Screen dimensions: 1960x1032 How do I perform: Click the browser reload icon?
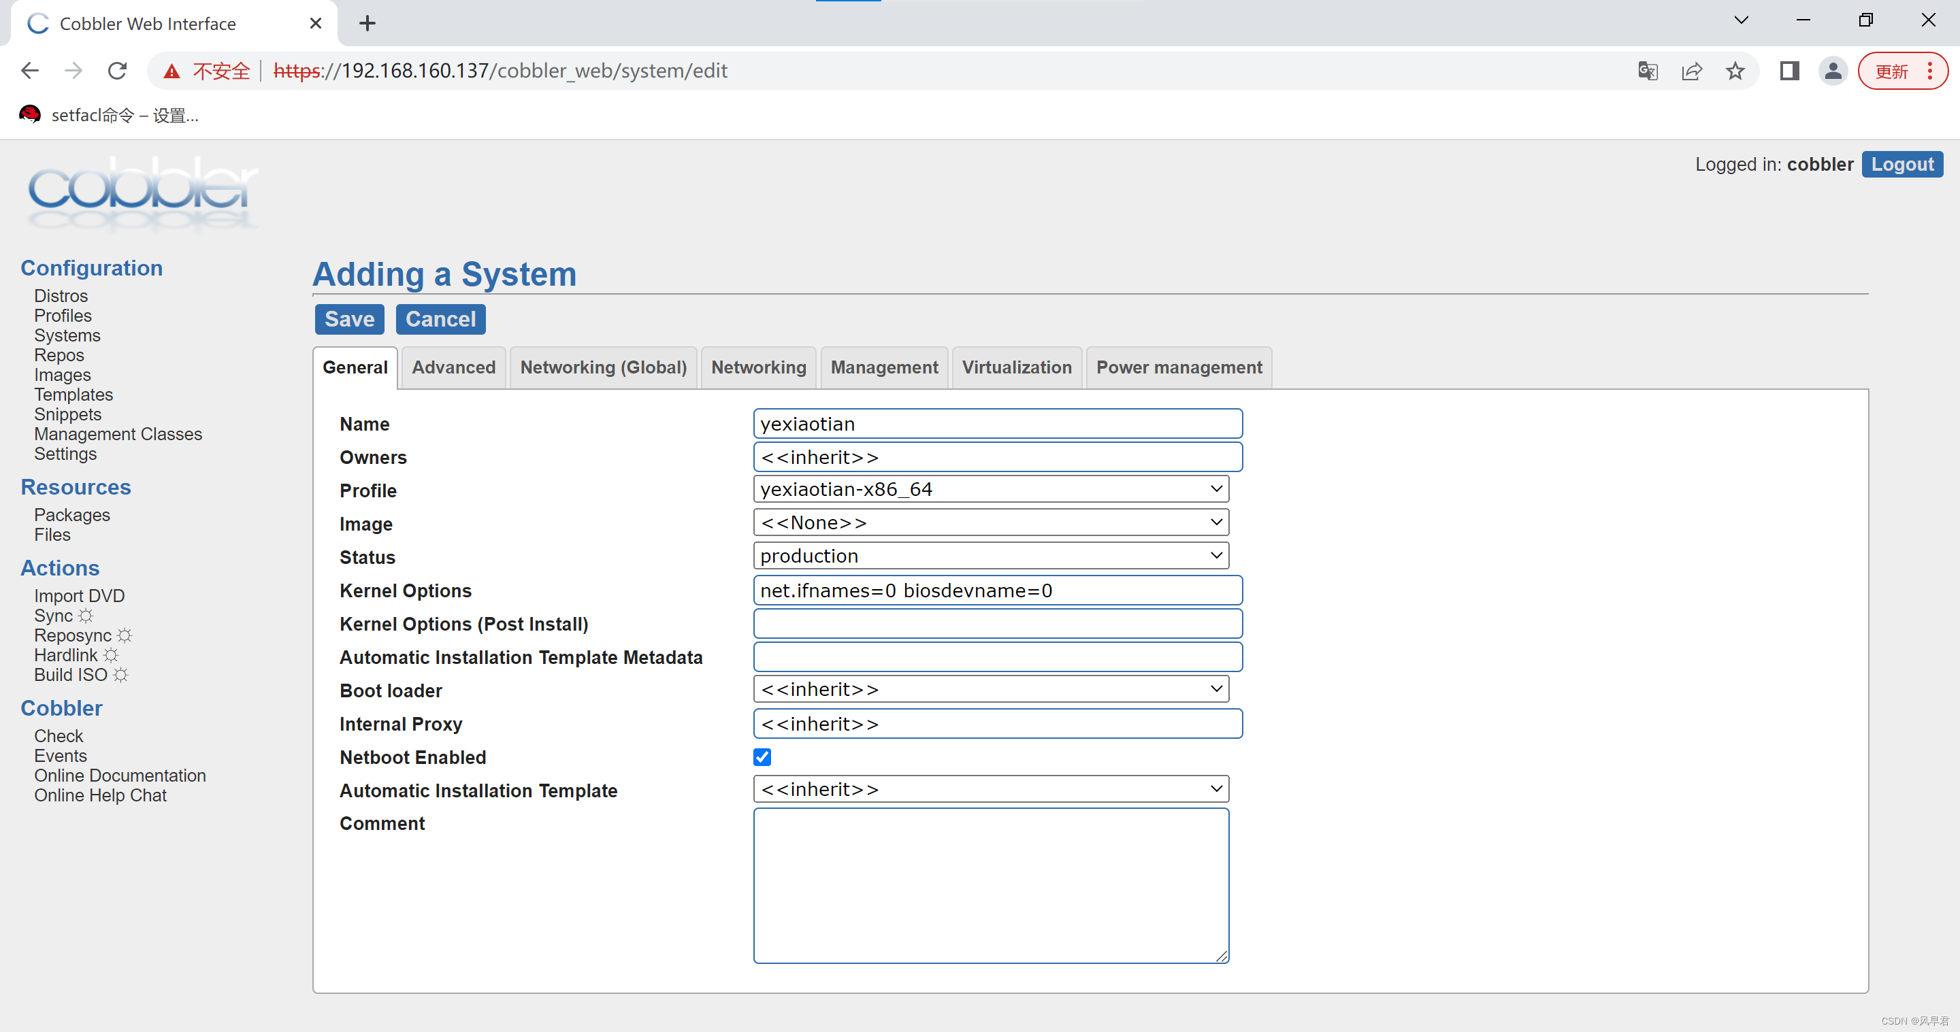pyautogui.click(x=117, y=71)
